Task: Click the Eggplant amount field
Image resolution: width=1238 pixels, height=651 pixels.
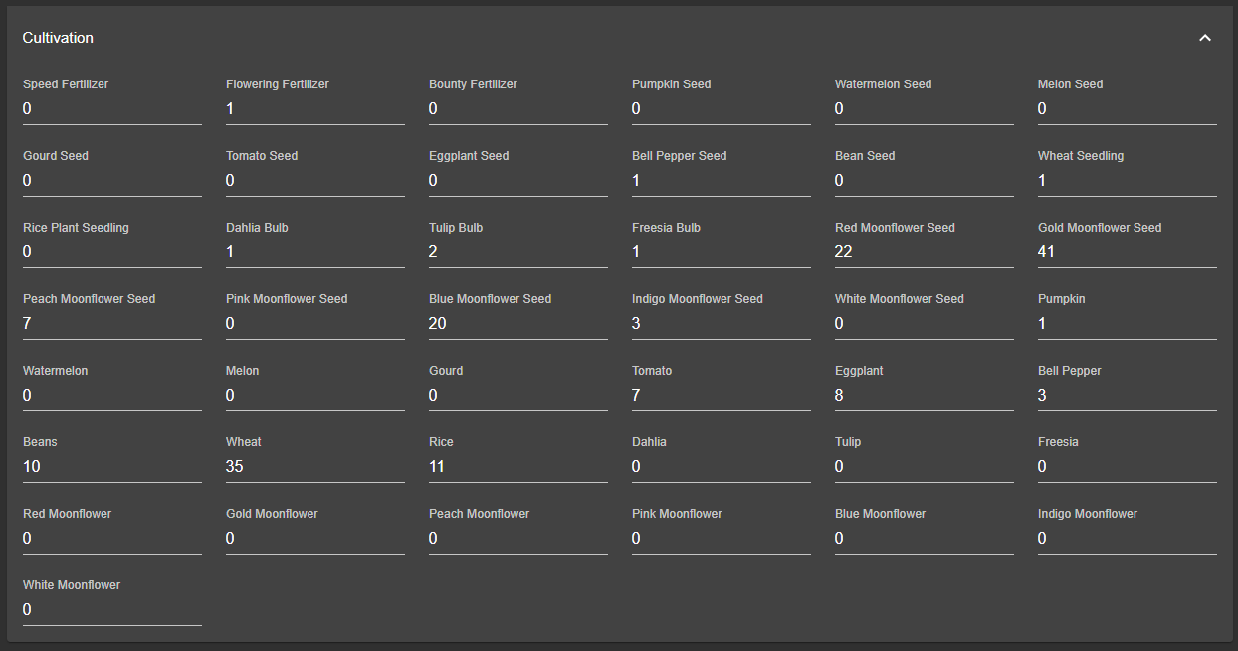Action: [x=924, y=396]
